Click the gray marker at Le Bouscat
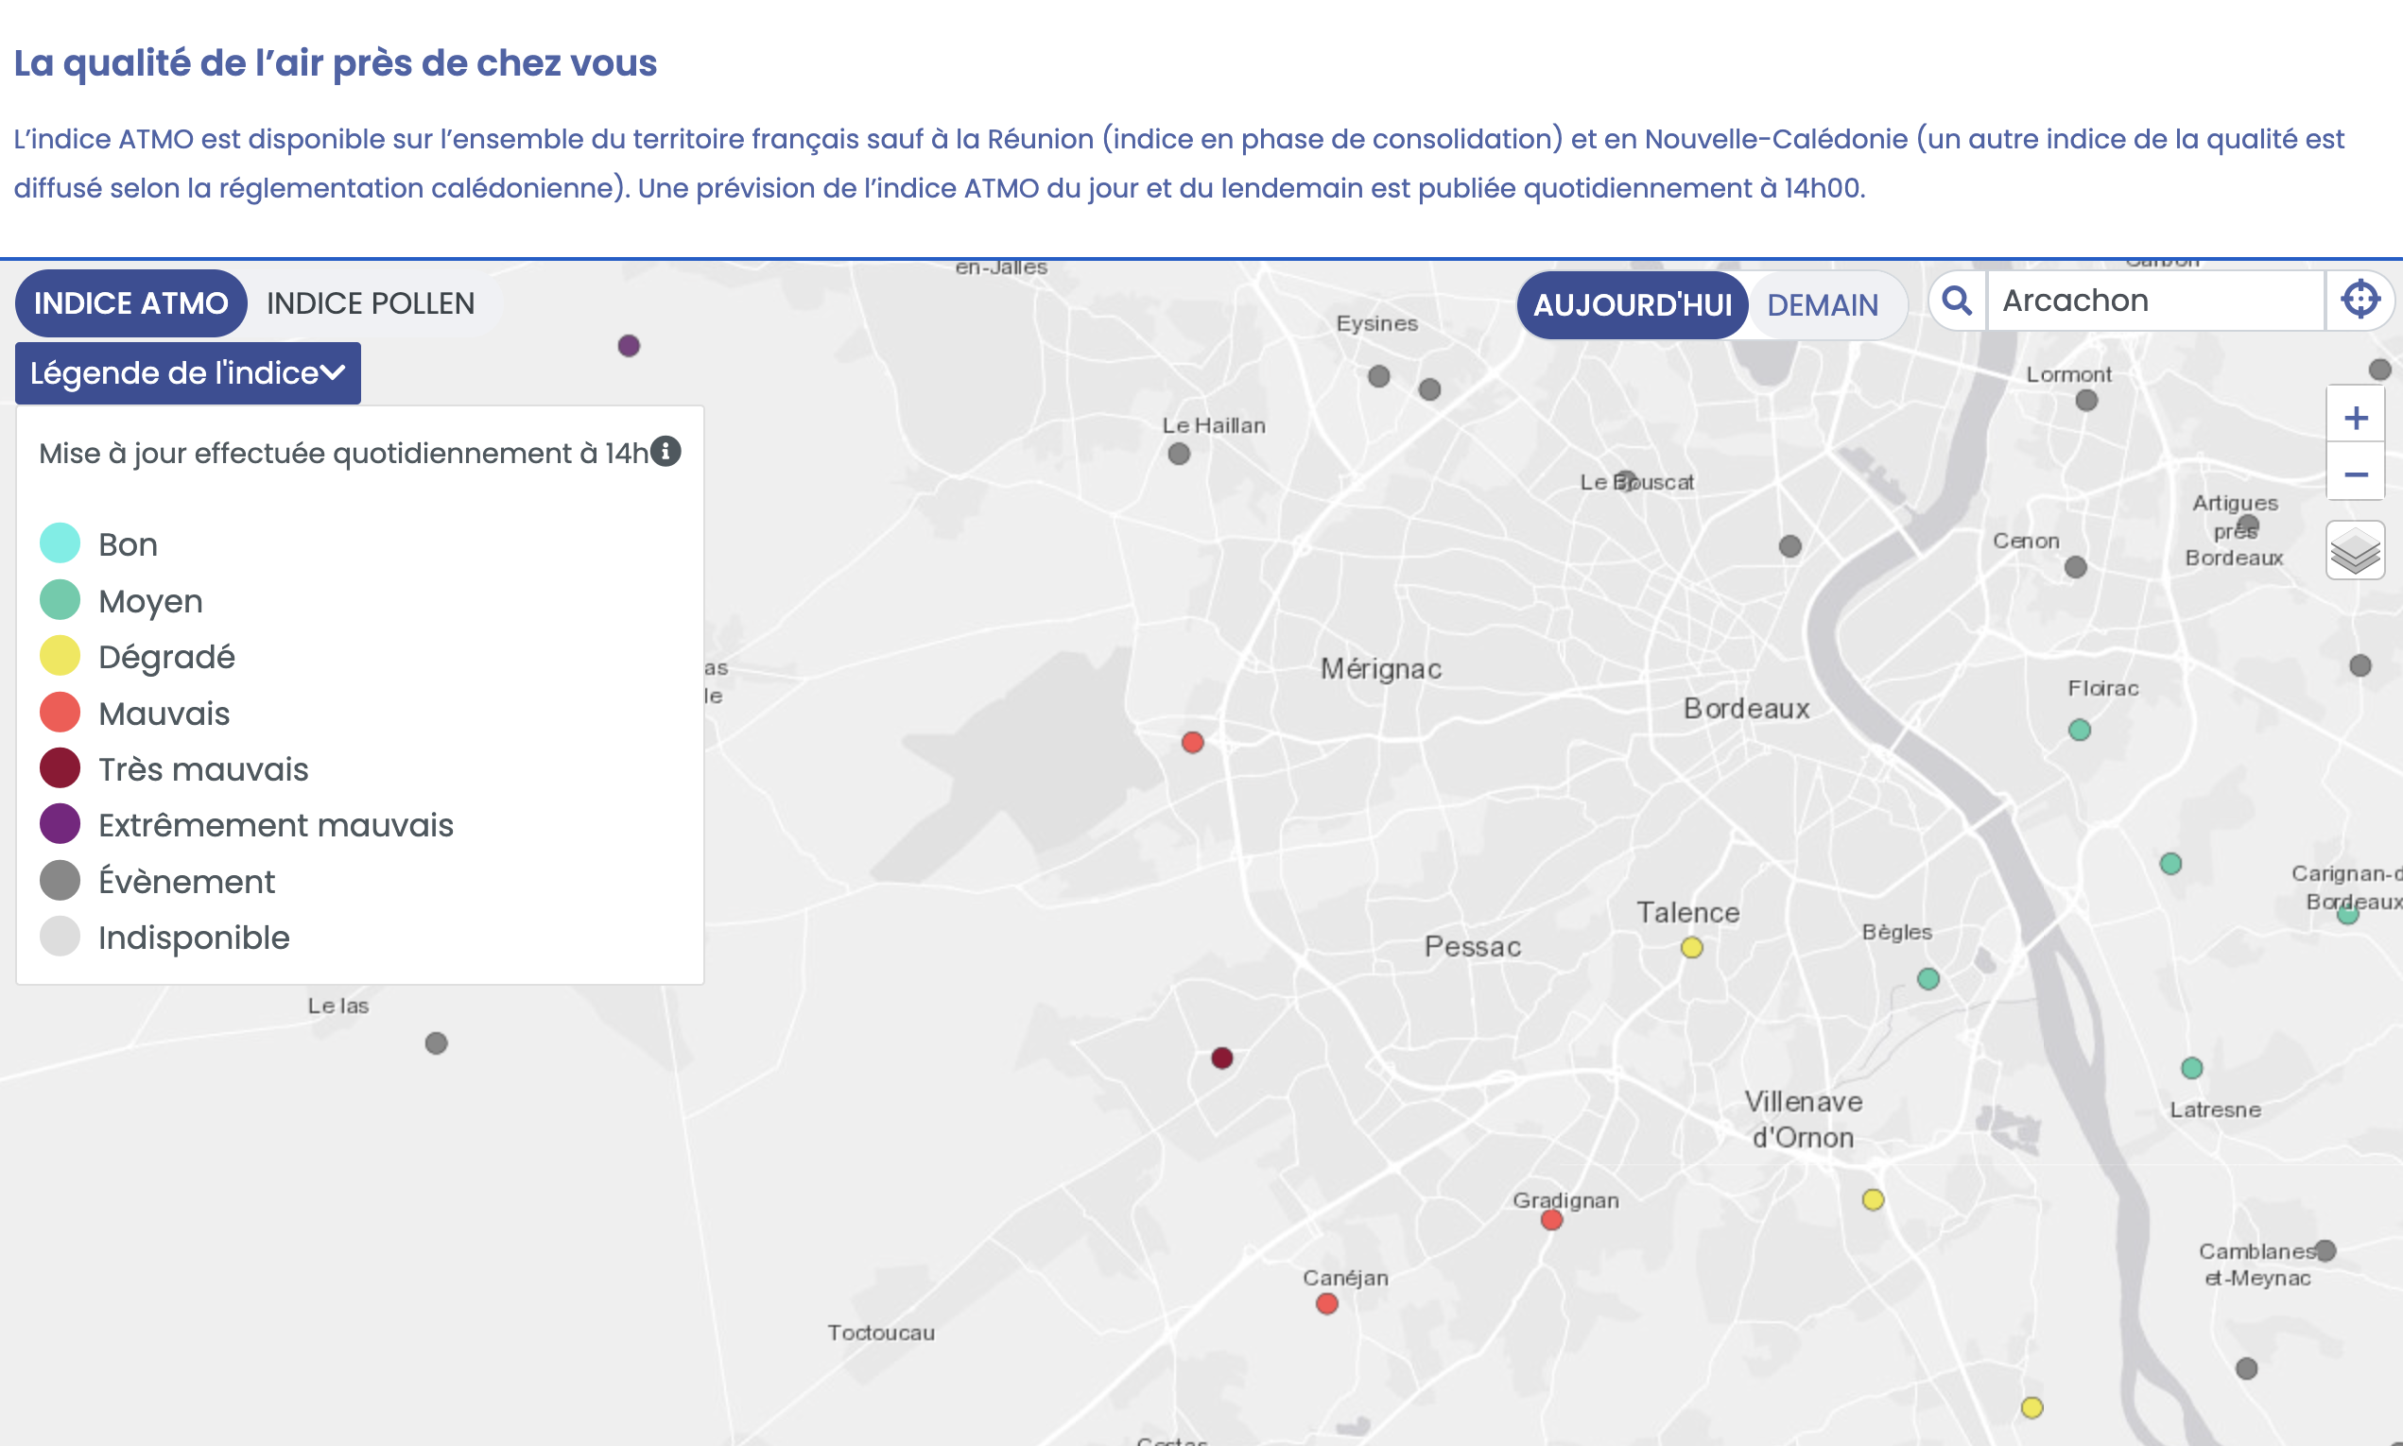The image size is (2403, 1446). 1626,480
